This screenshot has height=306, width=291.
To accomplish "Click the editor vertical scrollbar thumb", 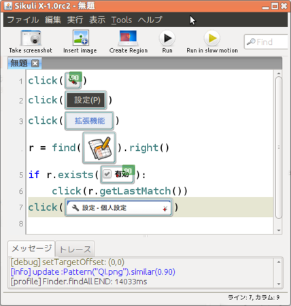I will pyautogui.click(x=279, y=148).
